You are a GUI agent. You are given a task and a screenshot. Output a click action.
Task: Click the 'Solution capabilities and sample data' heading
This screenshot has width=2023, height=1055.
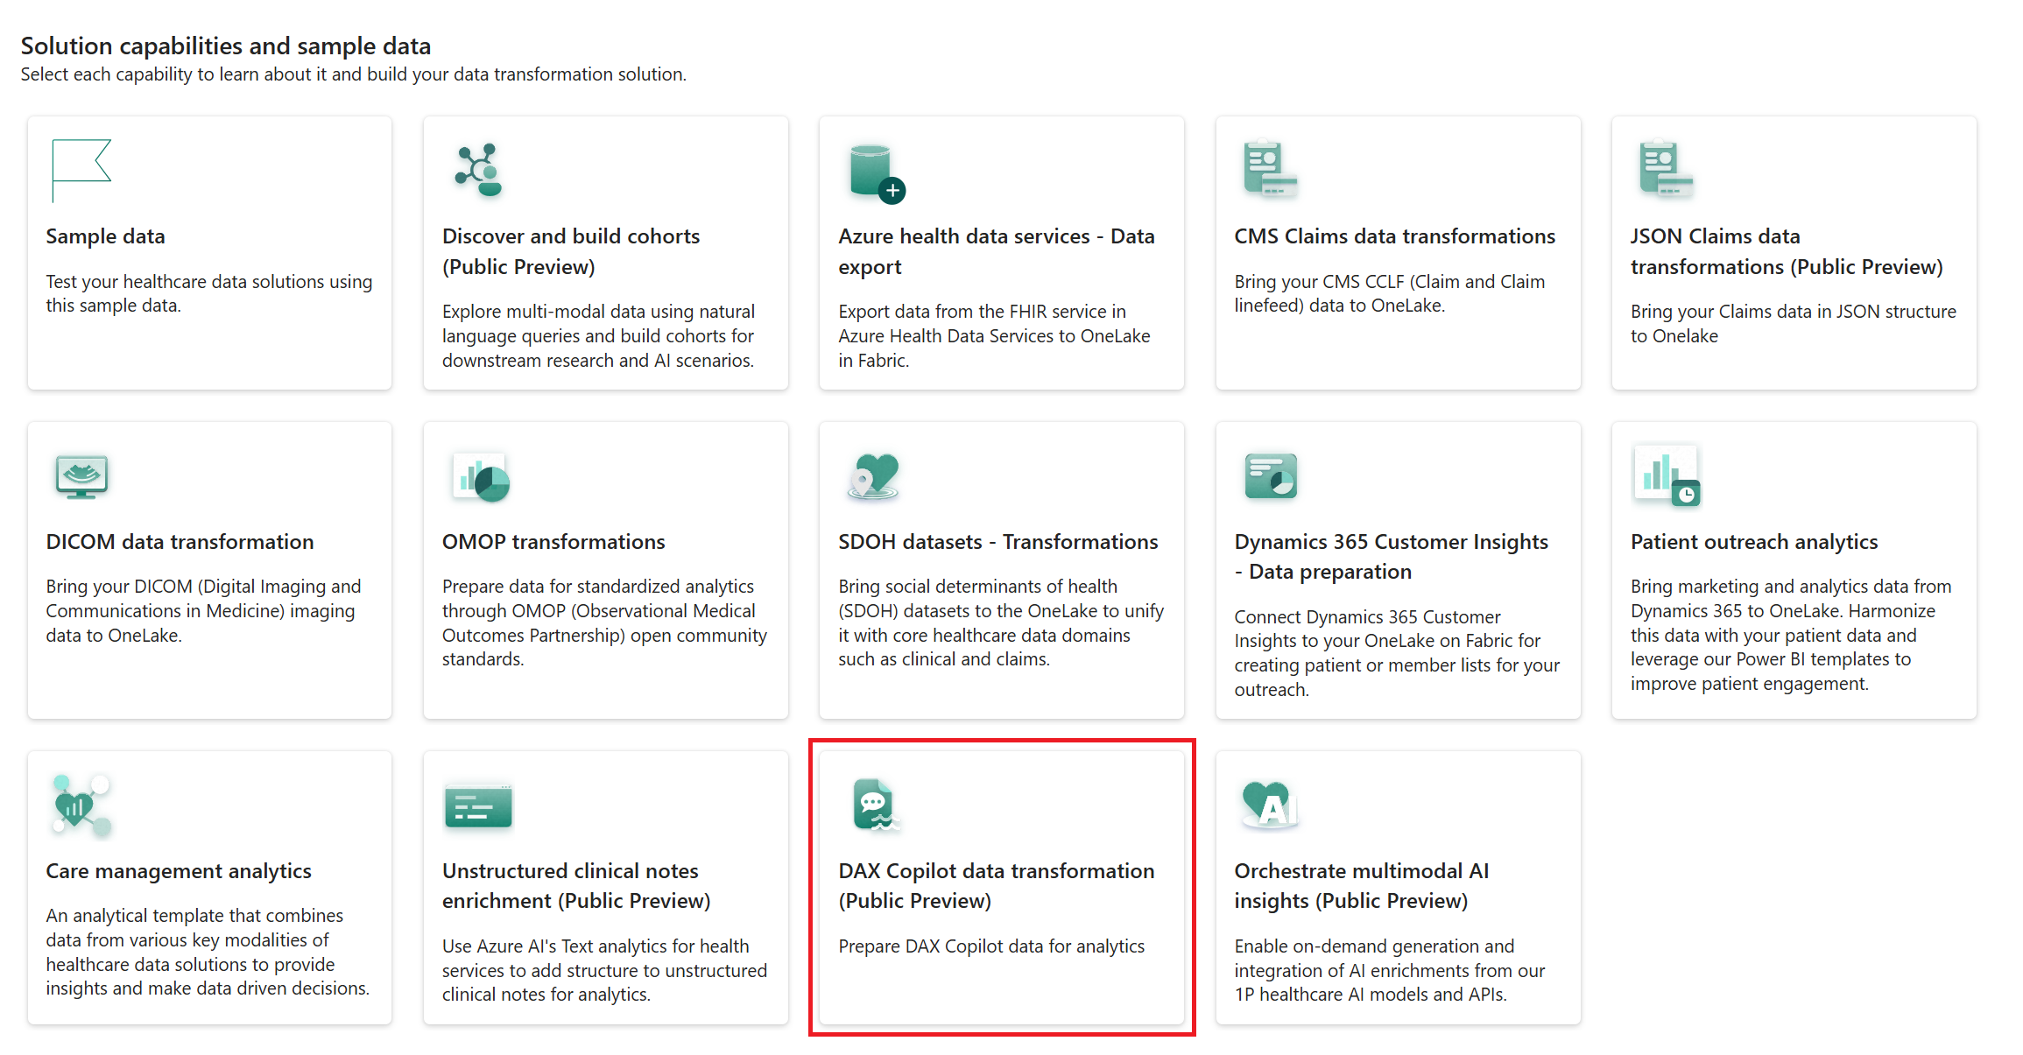[226, 46]
